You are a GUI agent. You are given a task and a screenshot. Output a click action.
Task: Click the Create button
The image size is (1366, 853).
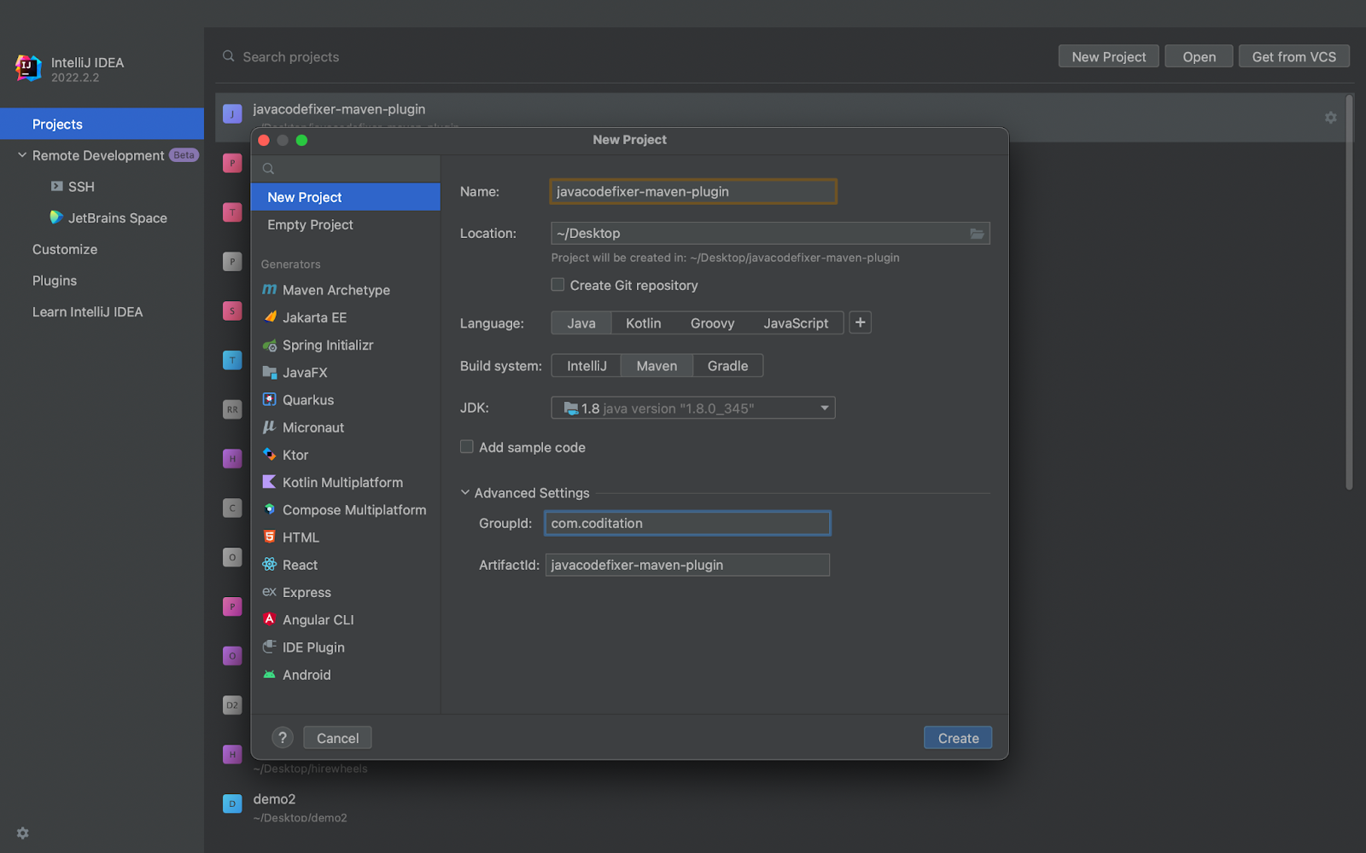pyautogui.click(x=958, y=738)
